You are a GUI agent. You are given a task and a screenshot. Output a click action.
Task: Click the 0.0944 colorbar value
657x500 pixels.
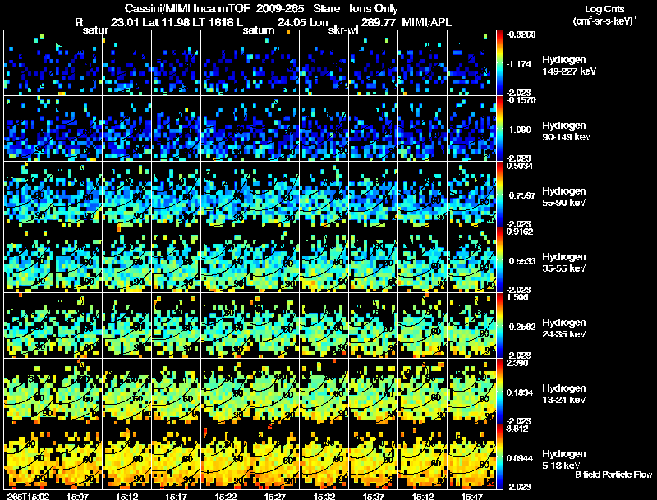(x=520, y=459)
